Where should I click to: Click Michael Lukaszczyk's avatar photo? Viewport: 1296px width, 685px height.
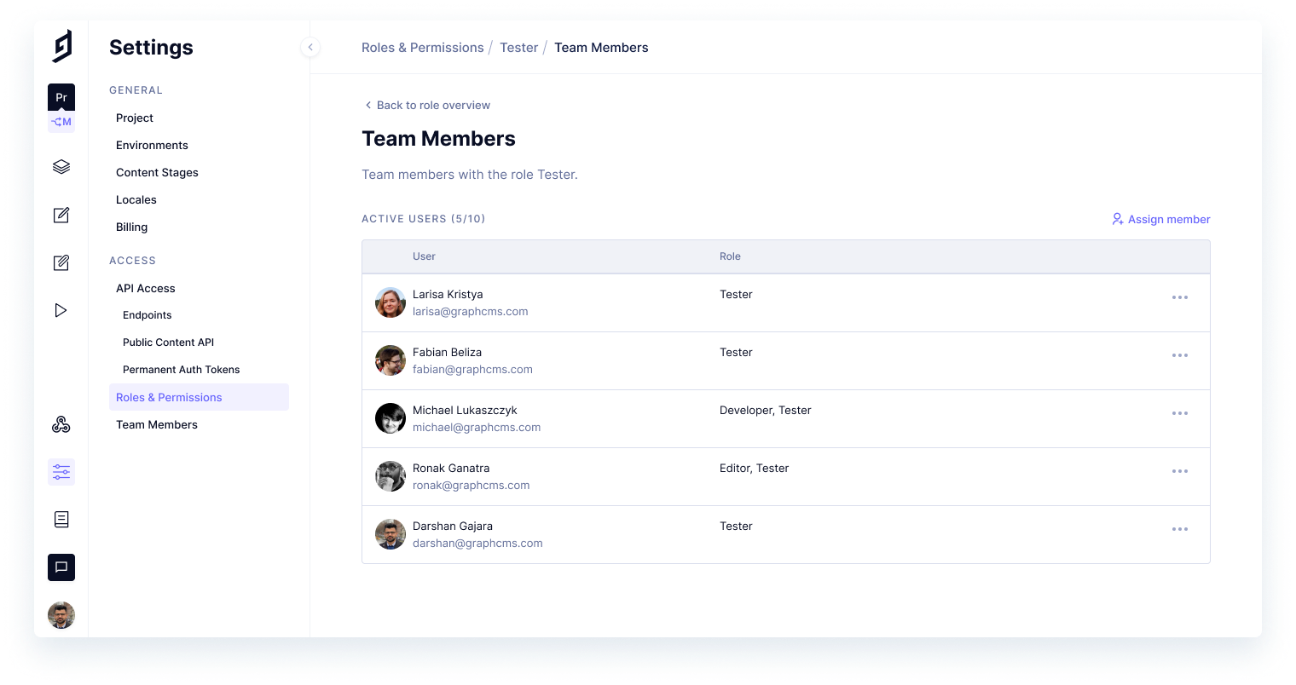coord(391,418)
